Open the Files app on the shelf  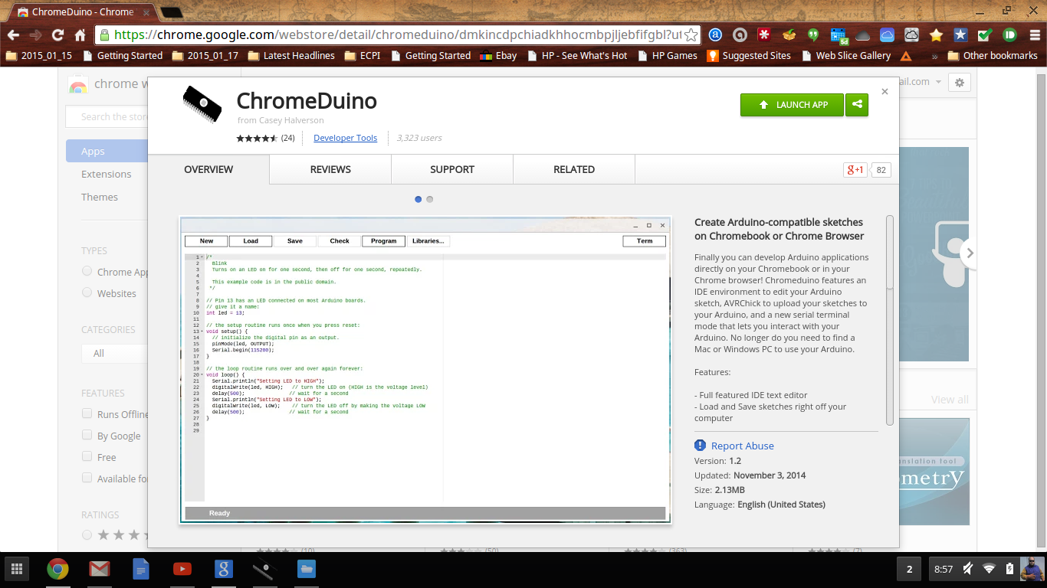(307, 569)
